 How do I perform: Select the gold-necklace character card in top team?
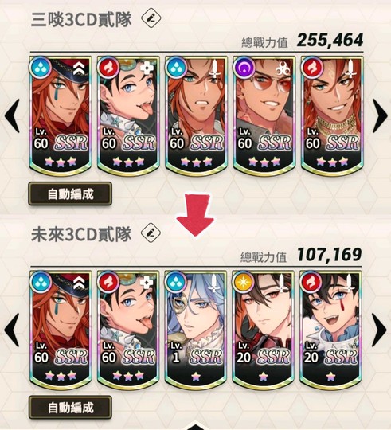332,116
